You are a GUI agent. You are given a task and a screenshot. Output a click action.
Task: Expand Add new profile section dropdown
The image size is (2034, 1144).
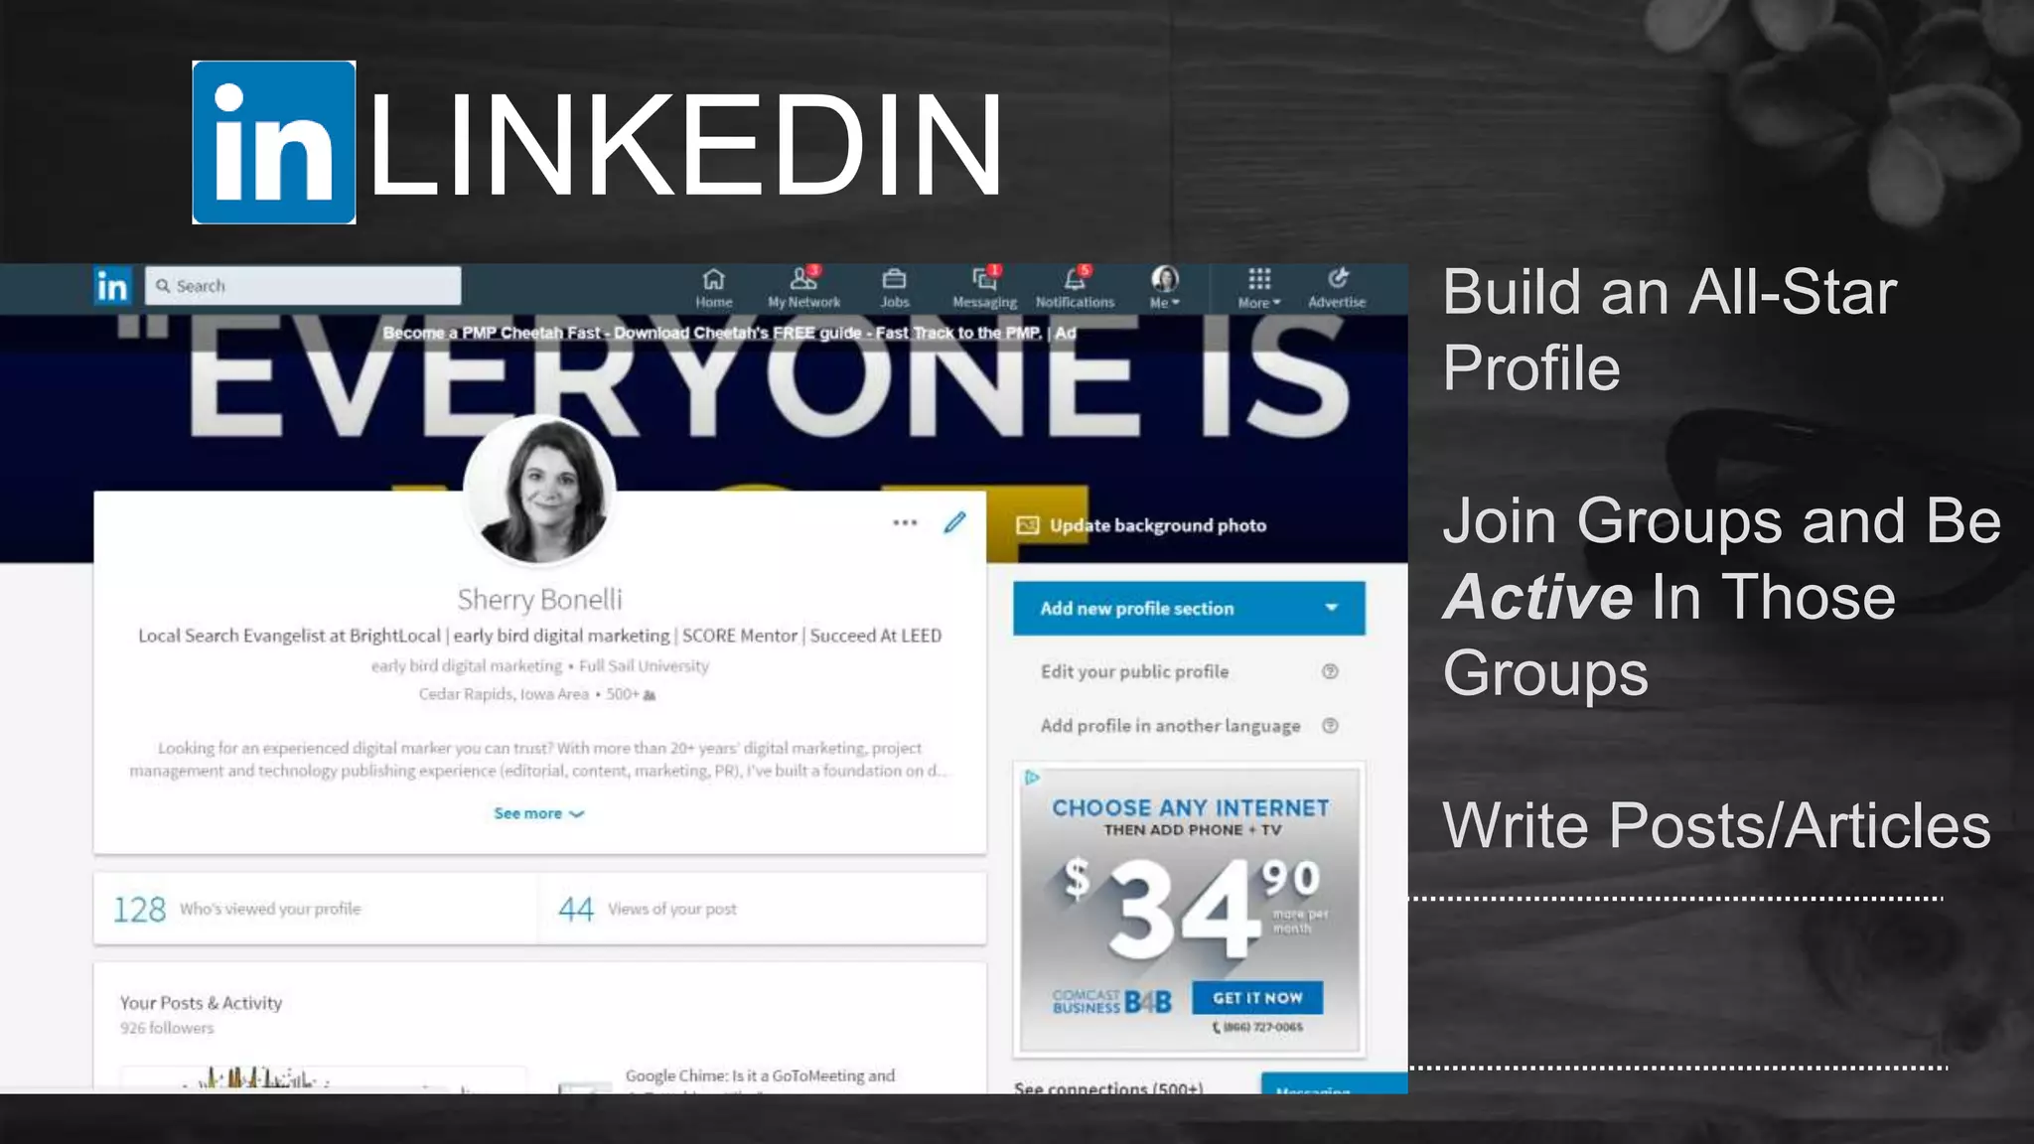(x=1189, y=609)
